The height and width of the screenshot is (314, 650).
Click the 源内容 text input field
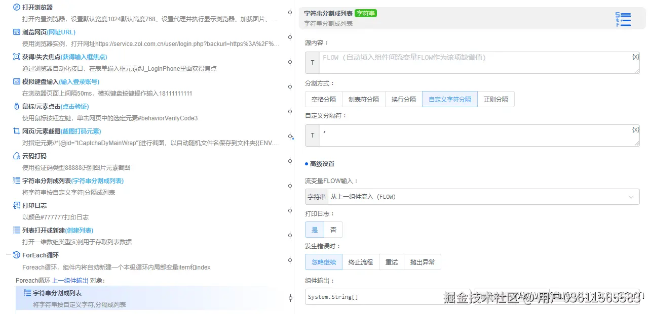point(479,63)
